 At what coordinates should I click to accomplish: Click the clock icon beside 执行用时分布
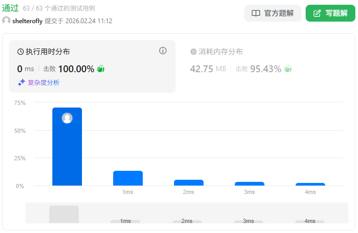pos(21,52)
